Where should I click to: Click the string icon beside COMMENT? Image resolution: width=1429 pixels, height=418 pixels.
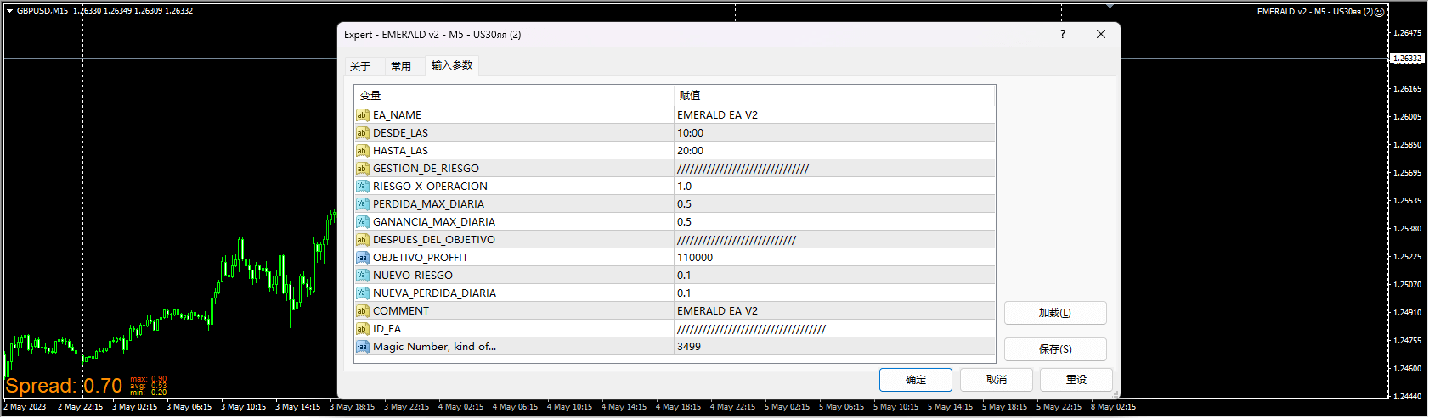[362, 311]
